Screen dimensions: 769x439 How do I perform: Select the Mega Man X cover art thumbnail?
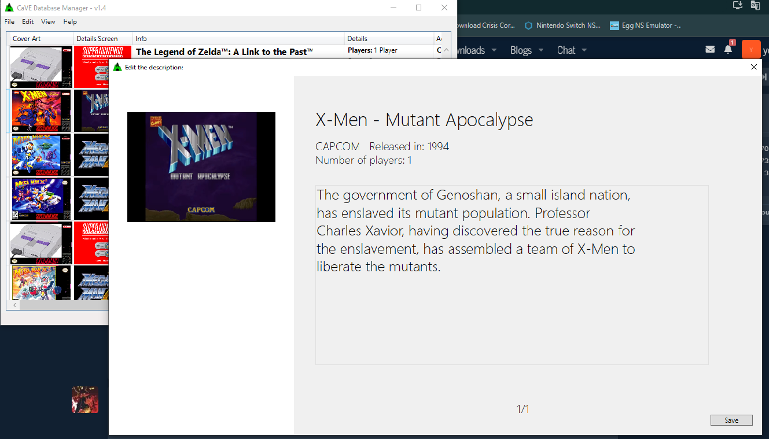[42, 154]
